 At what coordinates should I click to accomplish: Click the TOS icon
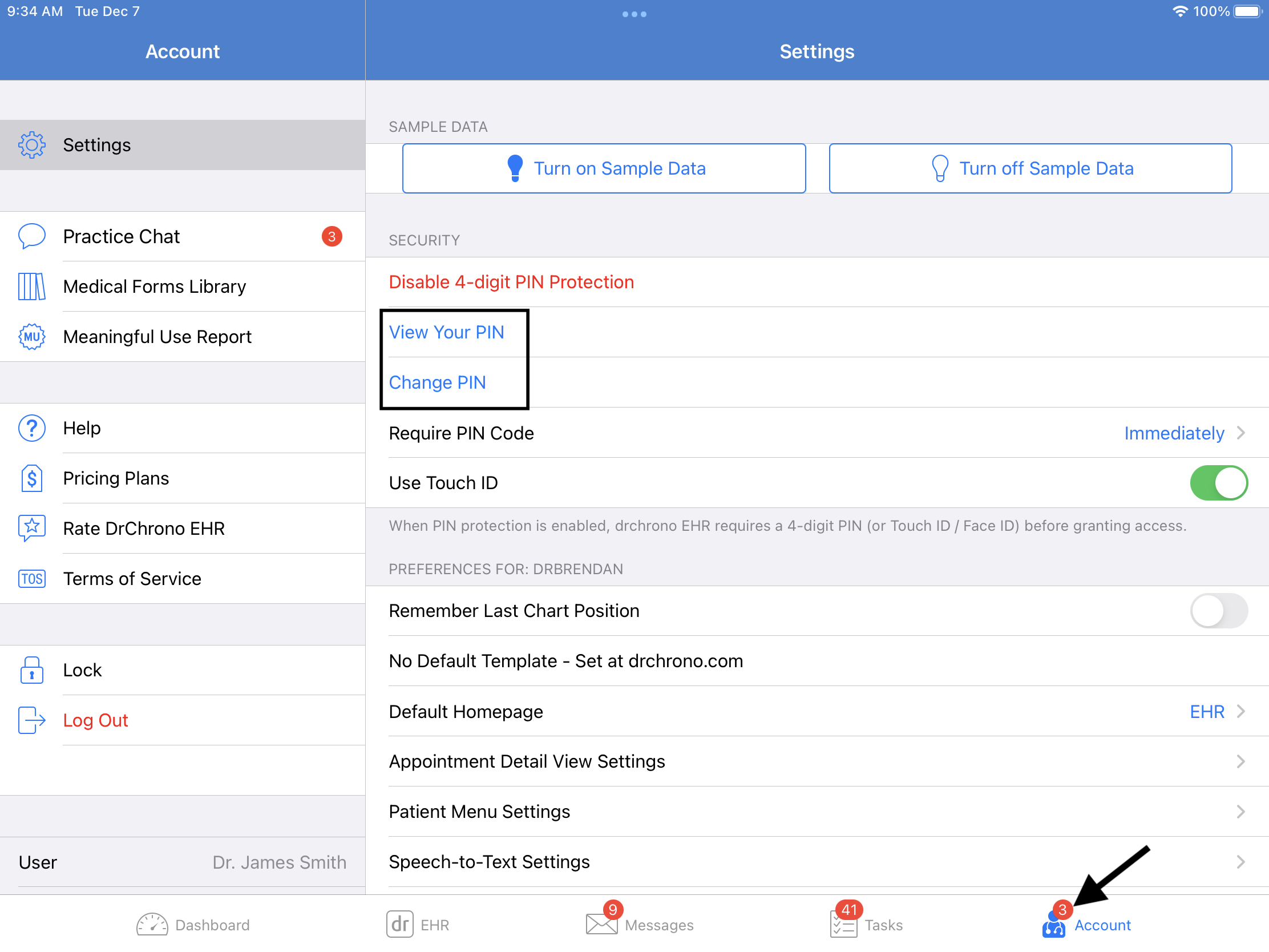[x=31, y=578]
